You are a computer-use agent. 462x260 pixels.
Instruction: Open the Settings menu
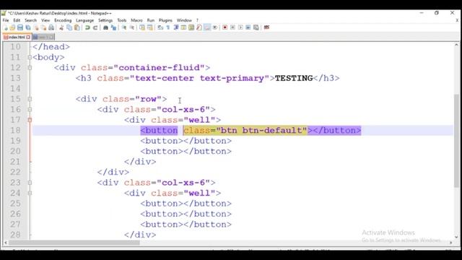(105, 20)
